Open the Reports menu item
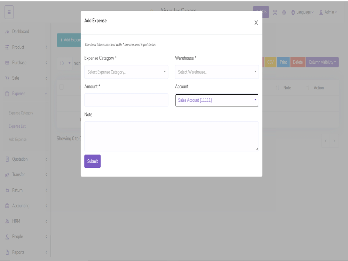Screen dimensions: 348x261 [x=18, y=252]
